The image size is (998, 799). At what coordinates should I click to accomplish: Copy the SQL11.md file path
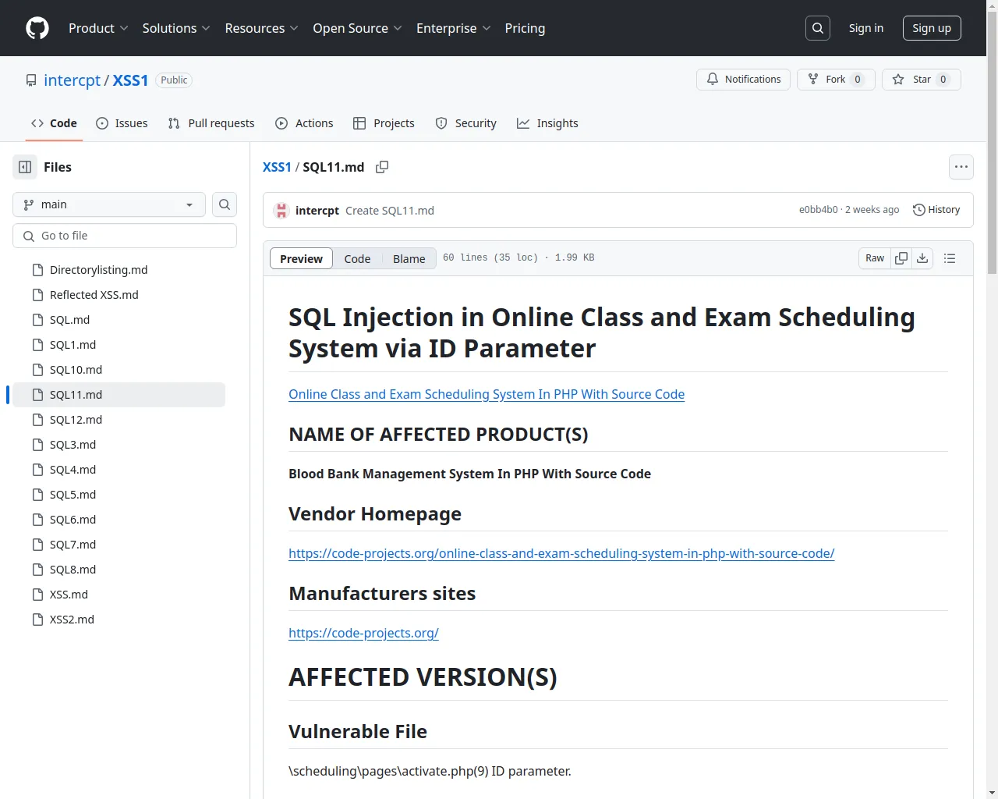click(x=382, y=167)
